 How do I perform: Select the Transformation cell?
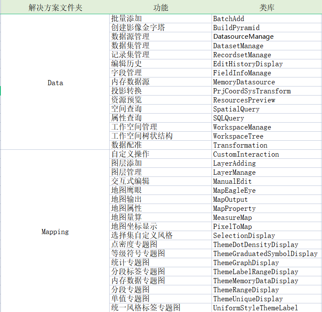[x=267, y=145]
